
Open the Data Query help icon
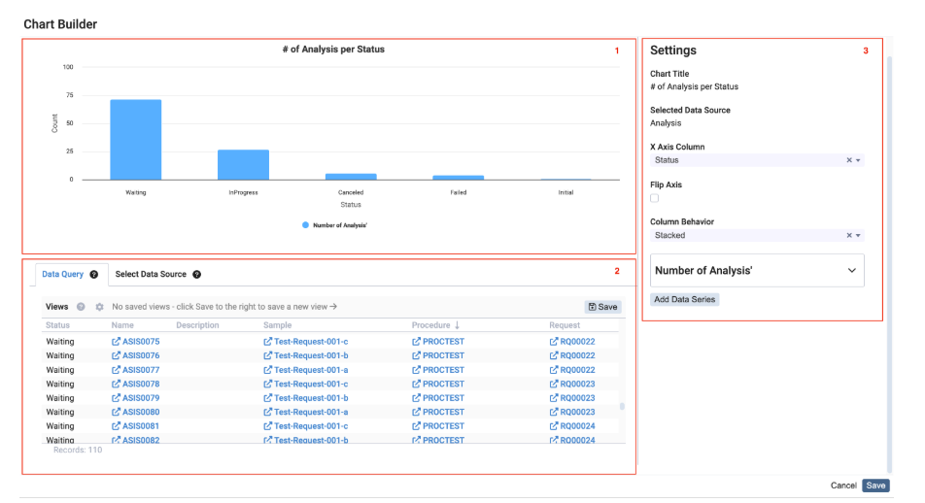[x=94, y=274]
